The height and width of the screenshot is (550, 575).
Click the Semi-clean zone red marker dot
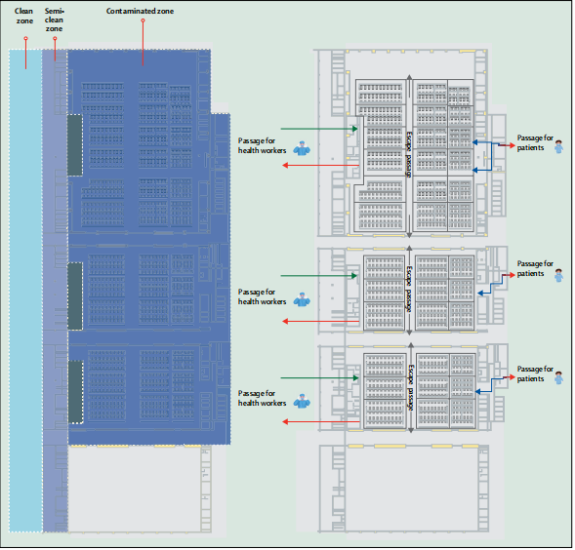55,38
